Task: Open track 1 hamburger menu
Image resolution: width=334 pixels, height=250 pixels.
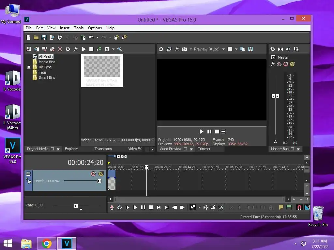Action: (x=28, y=174)
